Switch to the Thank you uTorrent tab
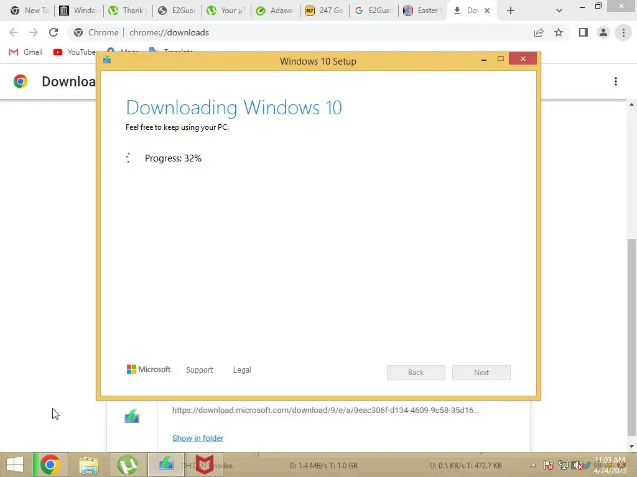The image size is (637, 477). (x=128, y=11)
